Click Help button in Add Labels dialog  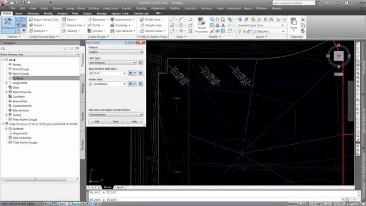click(x=134, y=121)
